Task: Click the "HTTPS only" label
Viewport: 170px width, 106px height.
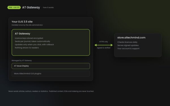Action: tap(103, 42)
